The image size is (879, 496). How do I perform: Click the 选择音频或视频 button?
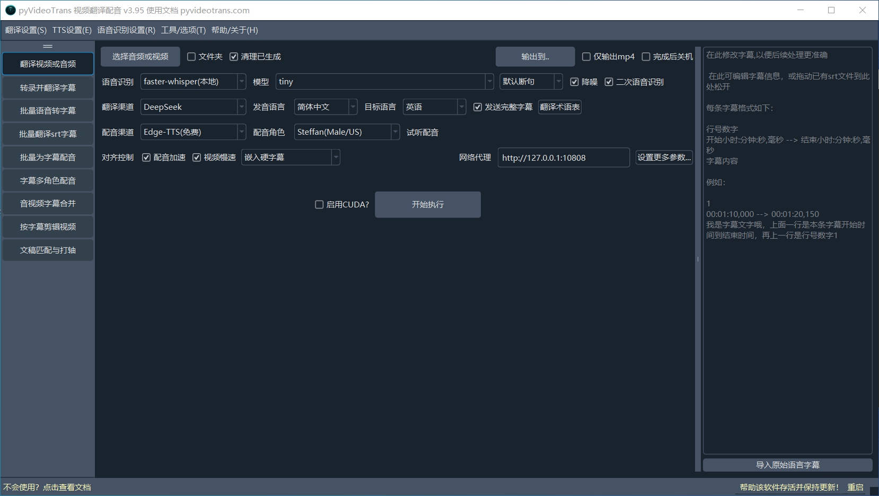(140, 57)
